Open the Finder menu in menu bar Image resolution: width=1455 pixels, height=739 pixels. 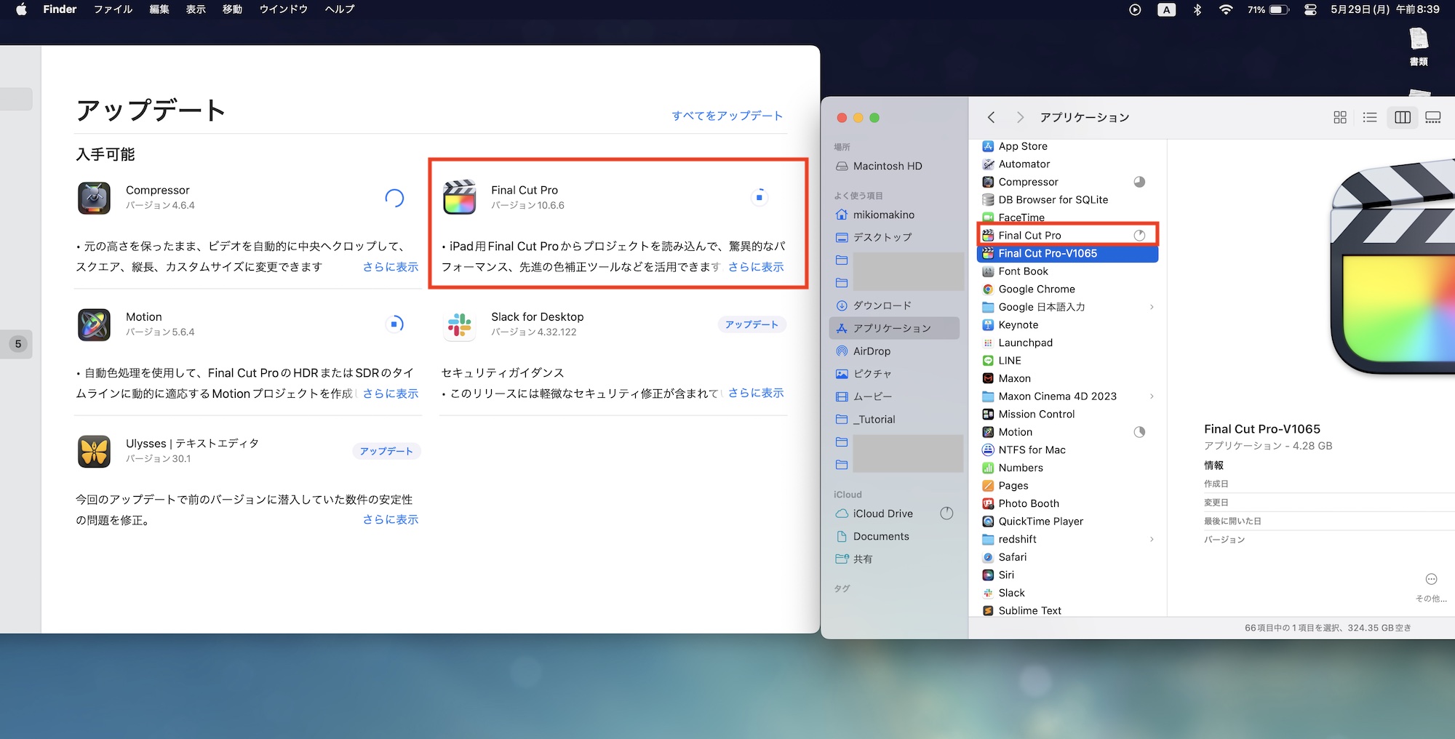[60, 9]
